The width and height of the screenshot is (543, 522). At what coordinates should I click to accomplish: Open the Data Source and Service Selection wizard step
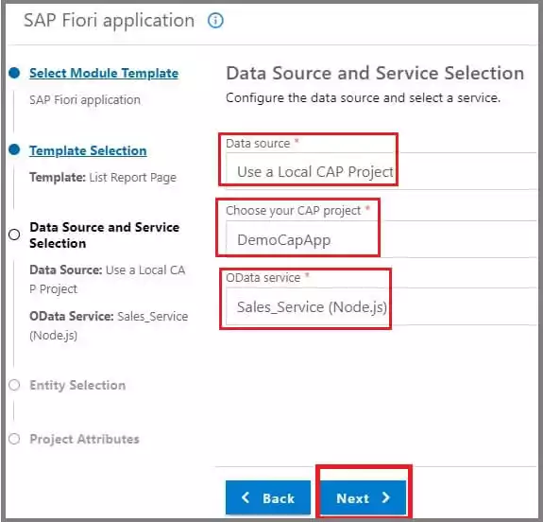(x=105, y=235)
